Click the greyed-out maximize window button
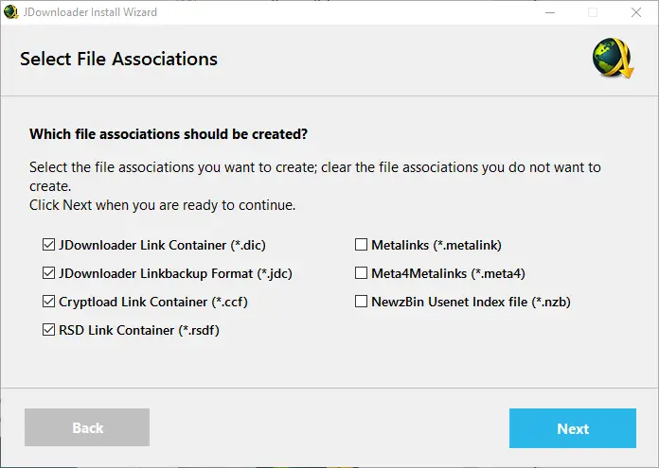 [593, 12]
